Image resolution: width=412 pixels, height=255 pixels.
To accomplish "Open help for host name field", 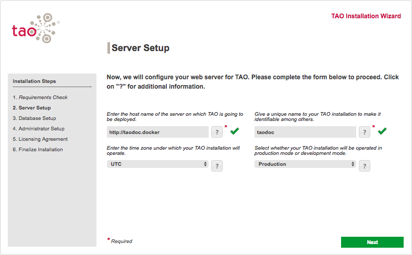I will coord(217,132).
